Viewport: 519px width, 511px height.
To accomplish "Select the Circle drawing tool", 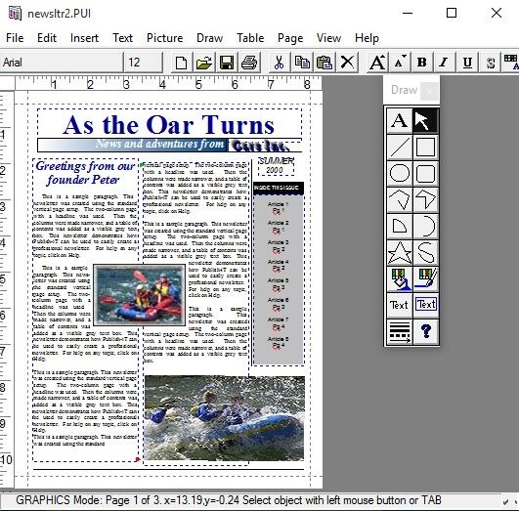I will point(400,173).
